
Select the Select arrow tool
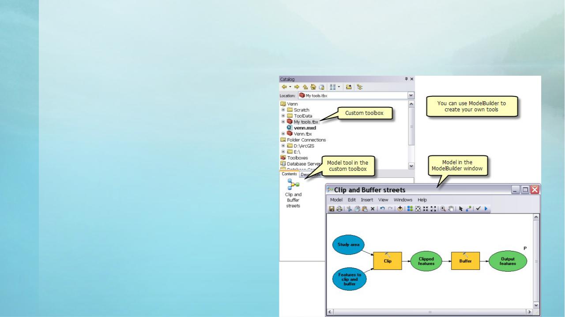460,208
